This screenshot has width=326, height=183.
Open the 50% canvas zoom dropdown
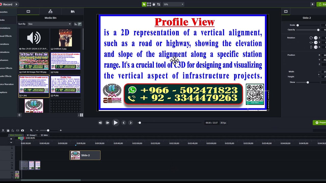tap(173, 4)
